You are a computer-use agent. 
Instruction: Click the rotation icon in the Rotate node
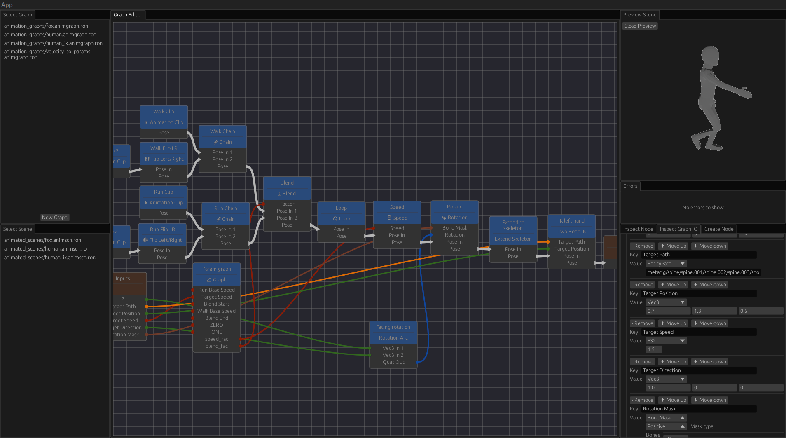[x=444, y=218]
